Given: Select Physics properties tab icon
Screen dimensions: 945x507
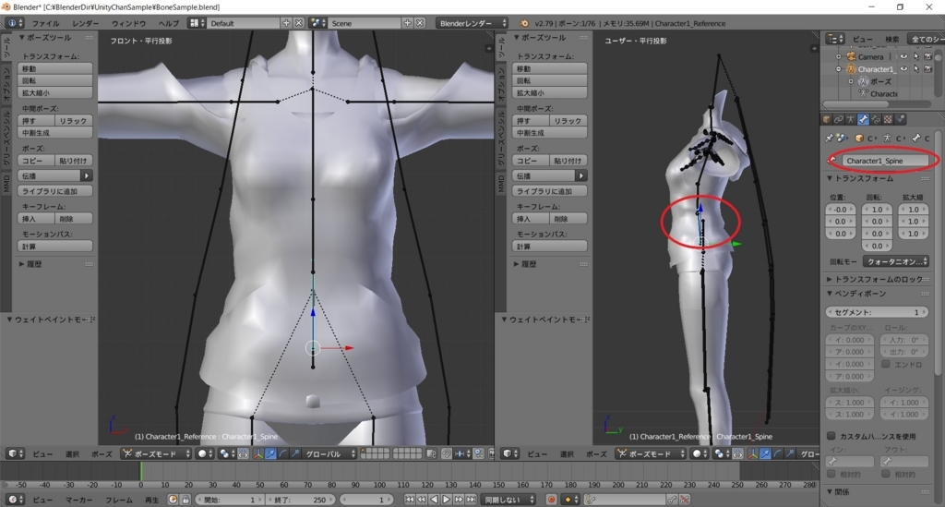Looking at the screenshot, I should (901, 119).
